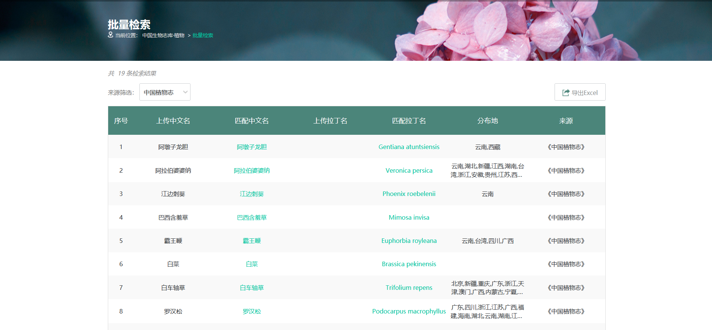Click the dropdown chevron next to 中国植物志
Screen dimensions: 712x330
[185, 92]
